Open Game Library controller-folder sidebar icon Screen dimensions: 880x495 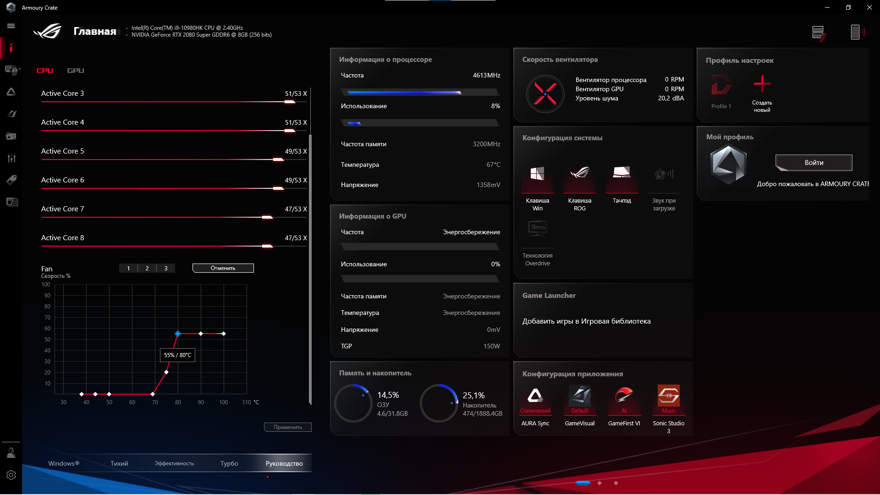[x=11, y=136]
